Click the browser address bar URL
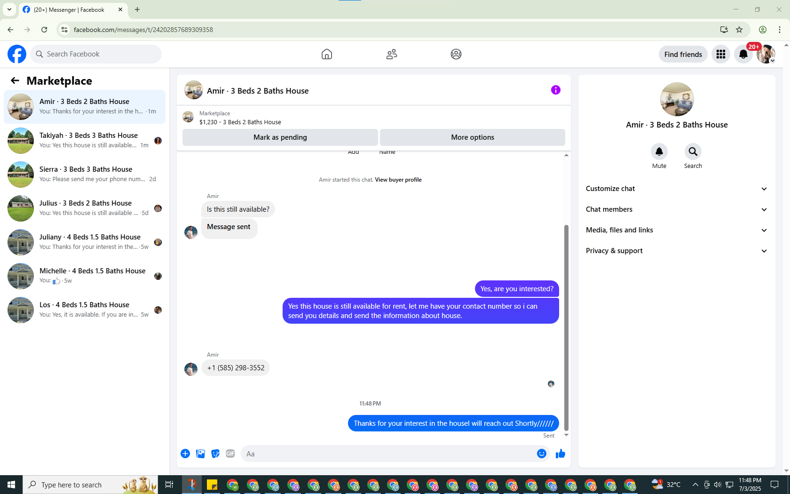 [x=143, y=30]
